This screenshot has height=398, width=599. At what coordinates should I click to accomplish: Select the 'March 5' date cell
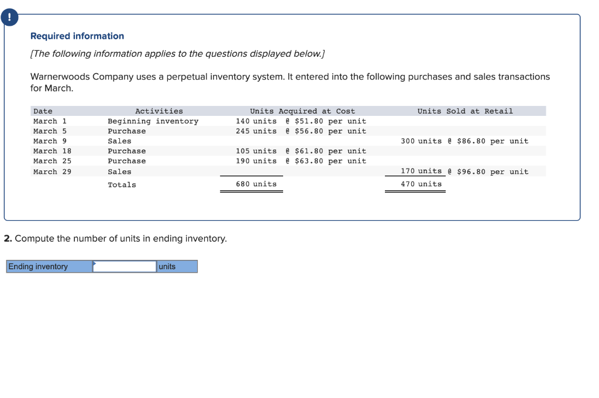point(50,131)
